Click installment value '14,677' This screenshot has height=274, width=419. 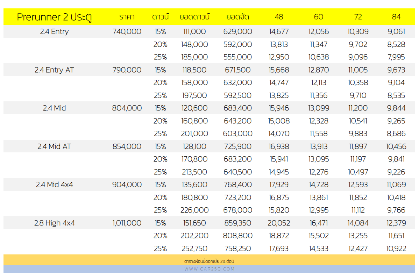click(279, 31)
